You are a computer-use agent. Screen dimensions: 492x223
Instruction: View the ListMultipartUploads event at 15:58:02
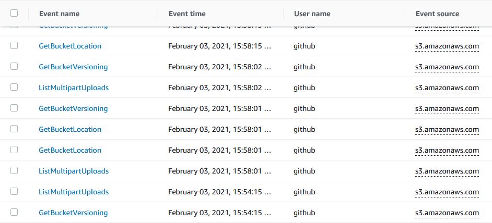click(74, 88)
